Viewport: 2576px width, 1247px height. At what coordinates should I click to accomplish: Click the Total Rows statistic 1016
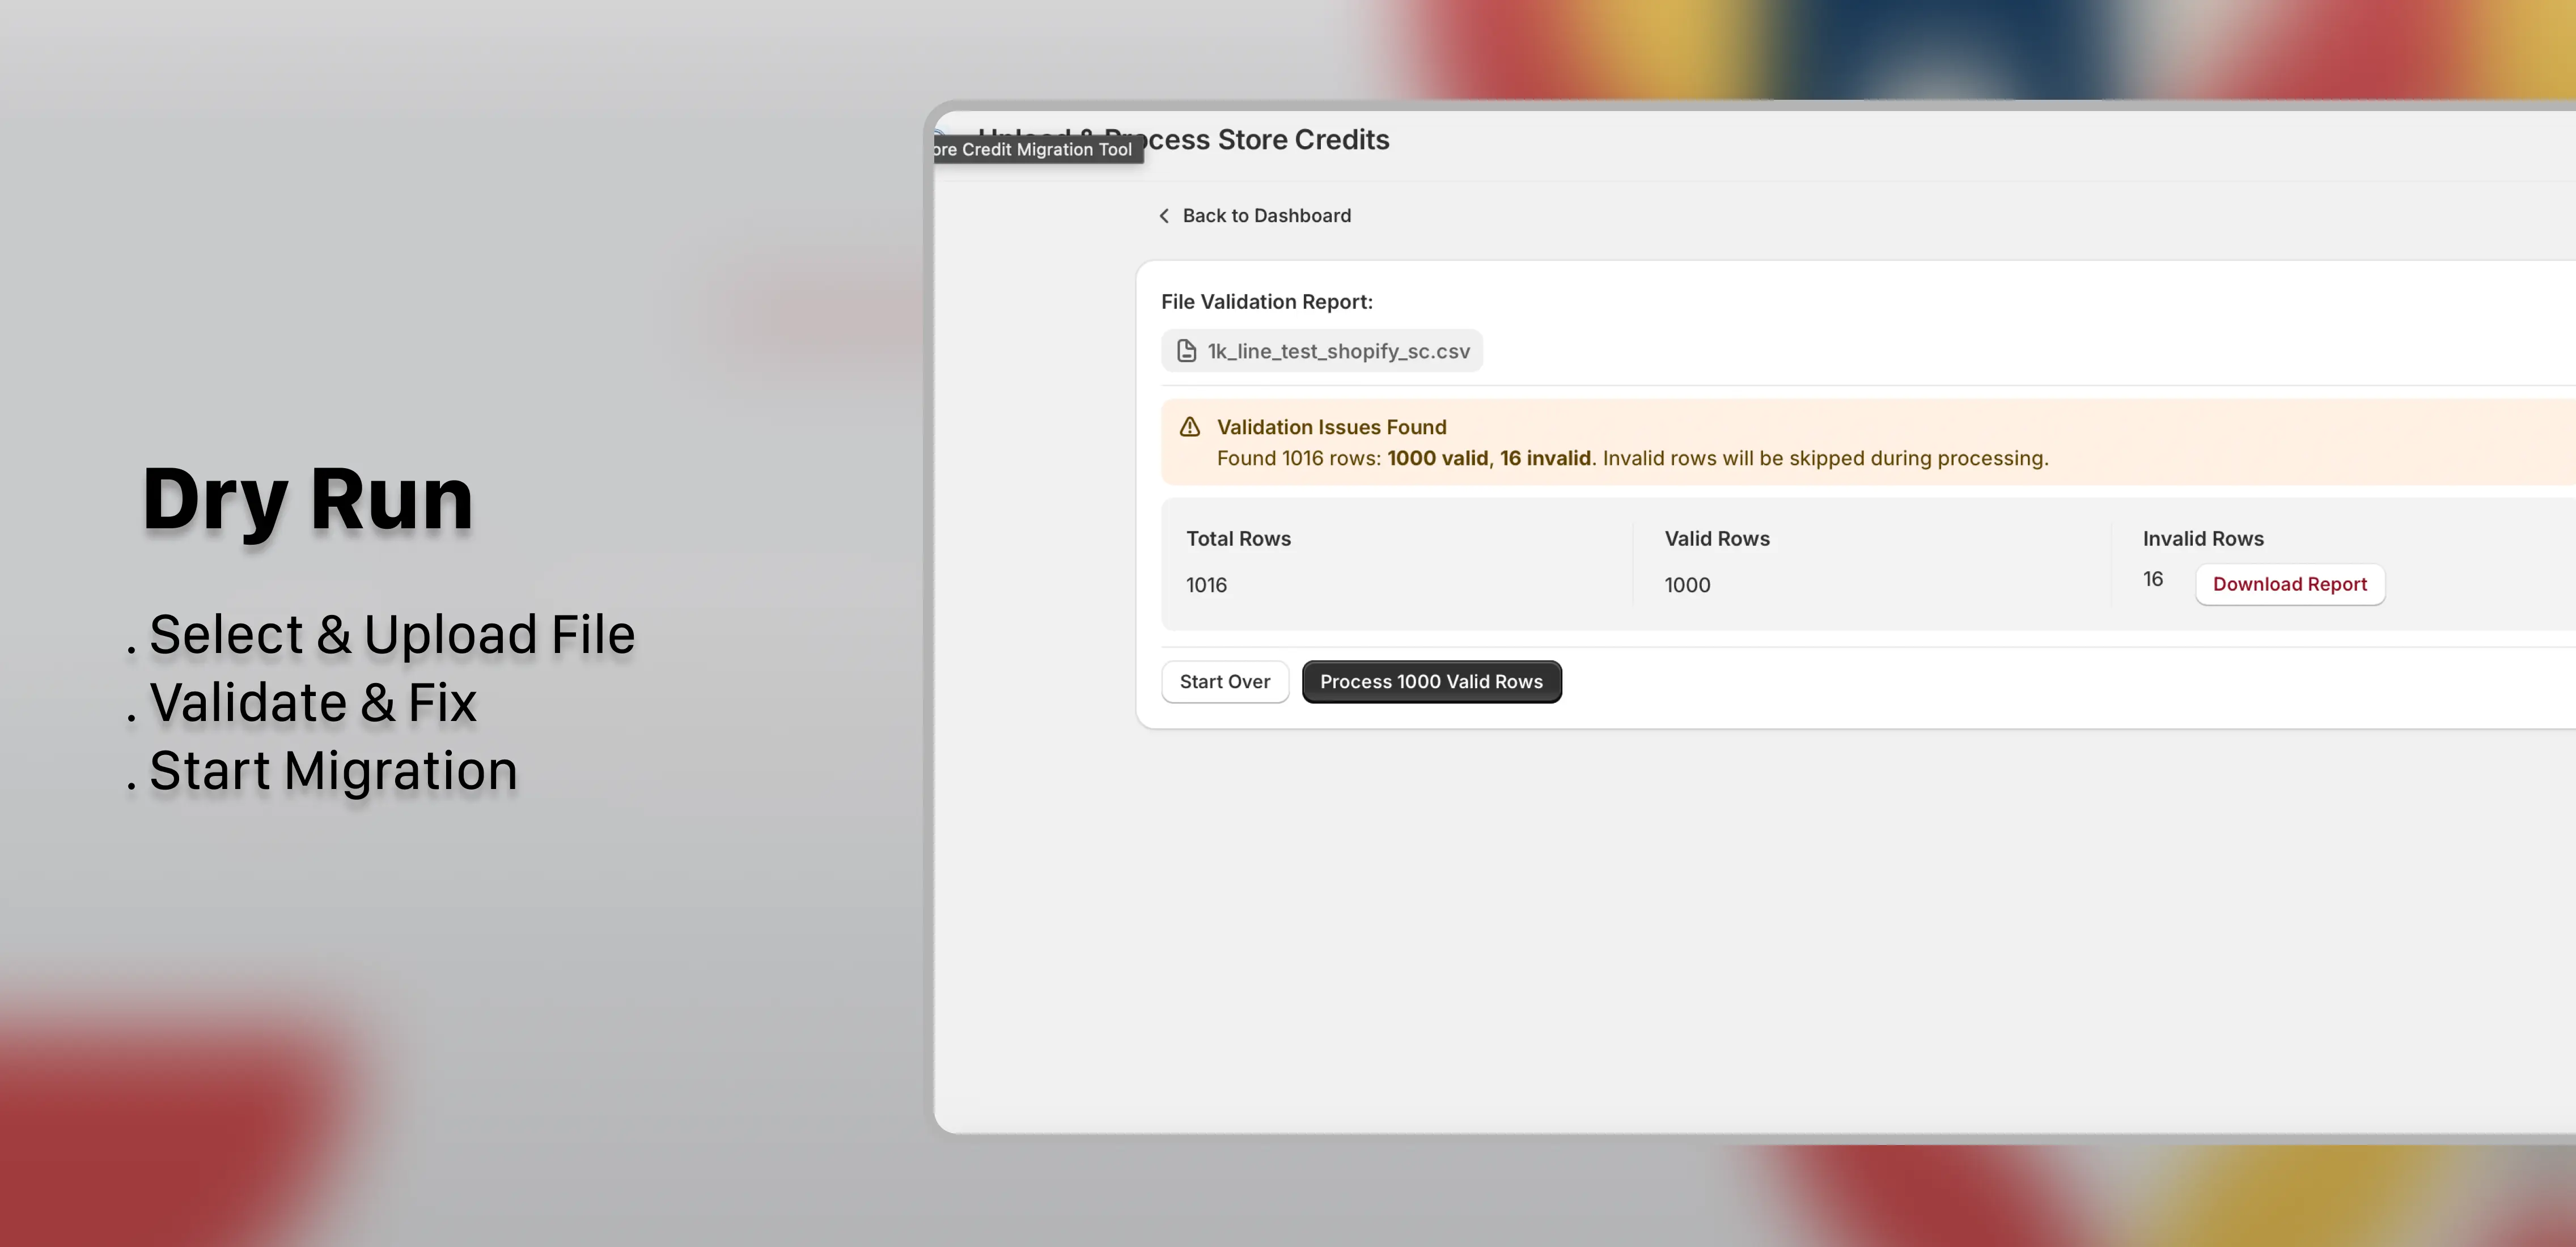(1206, 585)
